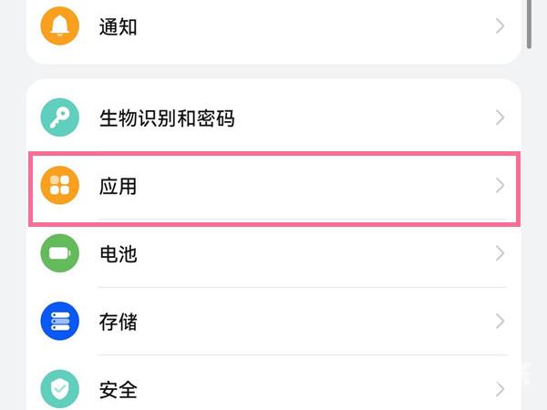547x410 pixels.
Task: Tap the teal shield 安全 icon
Action: [60, 390]
